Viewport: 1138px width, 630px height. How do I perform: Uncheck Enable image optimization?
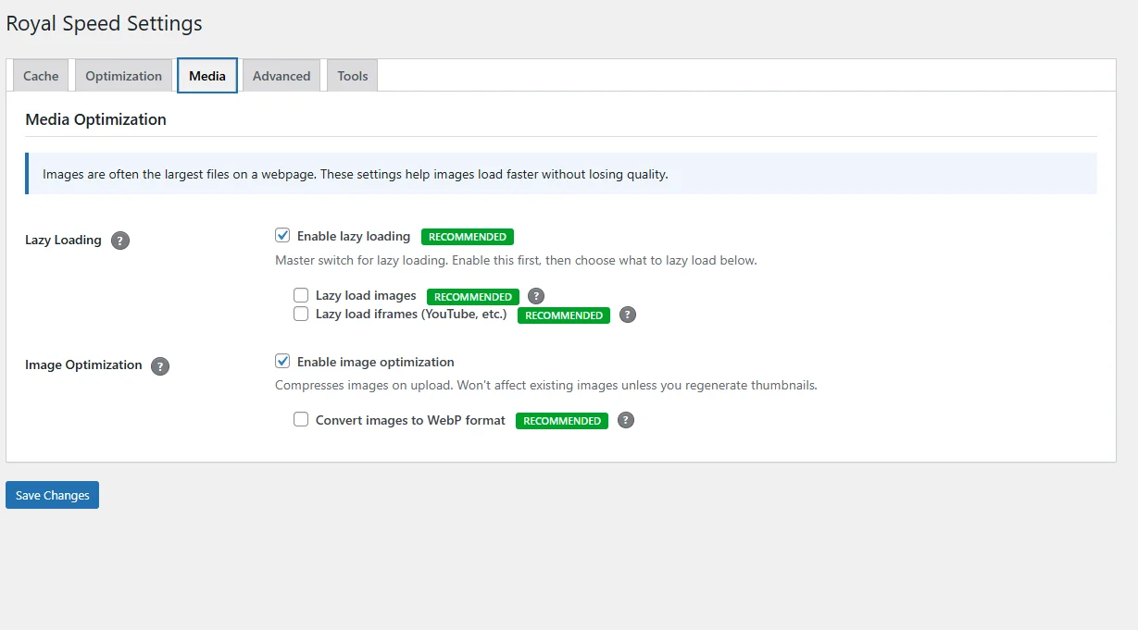coord(282,361)
